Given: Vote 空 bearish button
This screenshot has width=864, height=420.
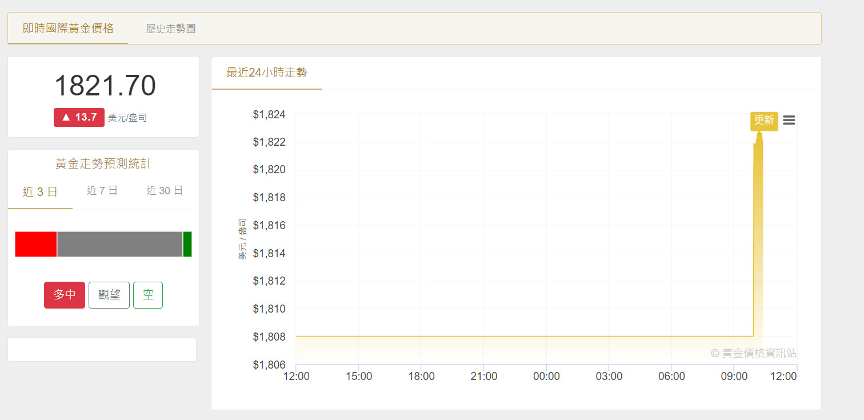Looking at the screenshot, I should [148, 295].
